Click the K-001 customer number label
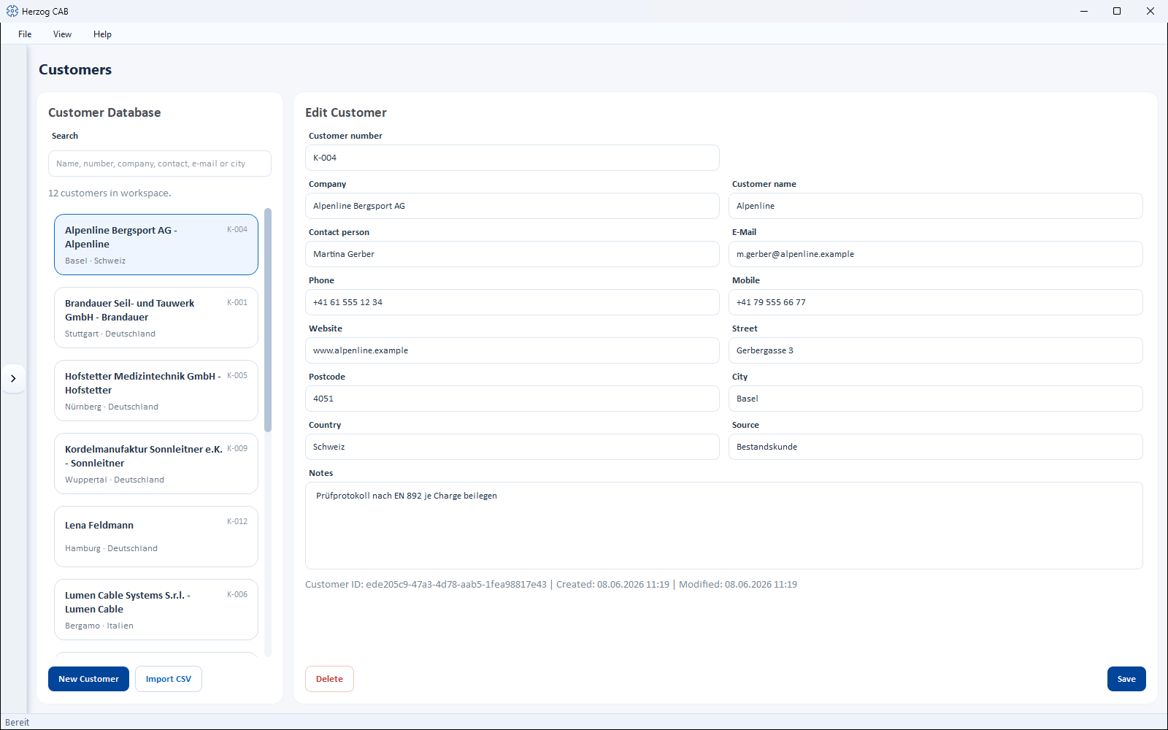 pyautogui.click(x=237, y=302)
